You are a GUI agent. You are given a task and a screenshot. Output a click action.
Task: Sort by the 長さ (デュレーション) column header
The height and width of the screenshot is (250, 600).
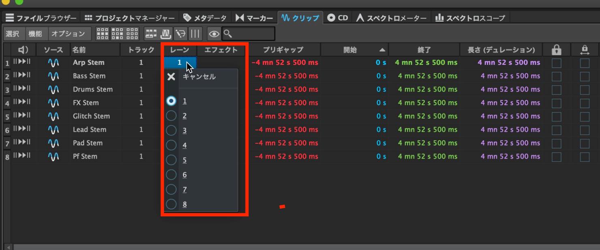coord(501,50)
